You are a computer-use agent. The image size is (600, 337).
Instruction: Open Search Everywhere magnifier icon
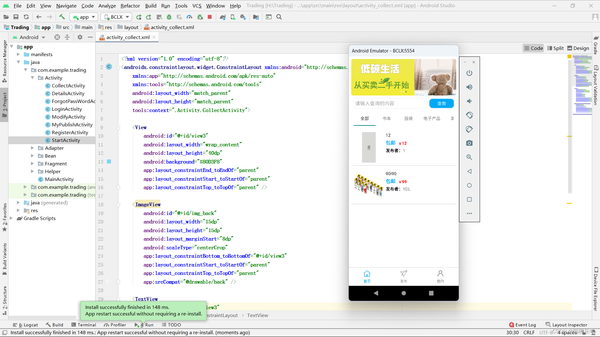click(279, 17)
